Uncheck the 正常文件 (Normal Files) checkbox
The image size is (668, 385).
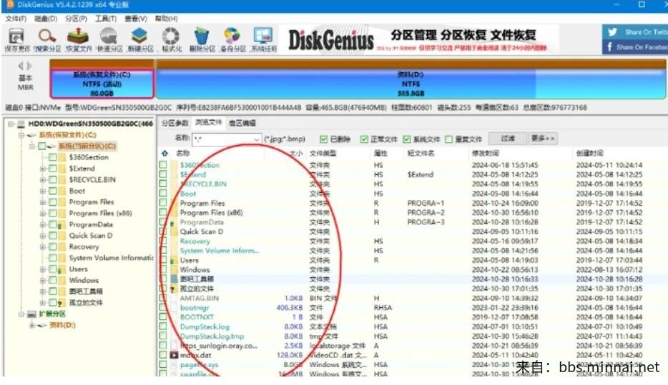[x=365, y=139]
